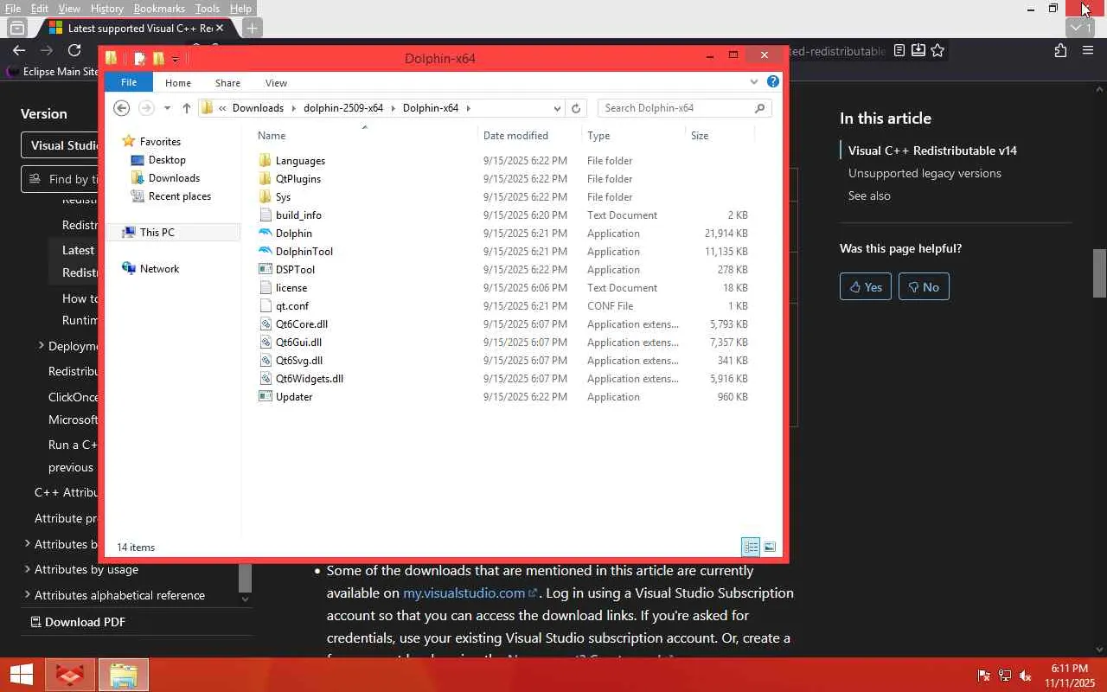Screen dimensions: 1107x692
Task: Open the browser extensions puzzle icon
Action: pyautogui.click(x=1061, y=51)
